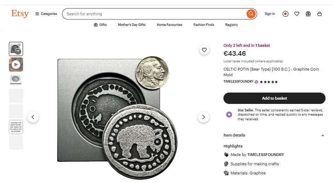Play the product video thumbnail

coord(16,65)
